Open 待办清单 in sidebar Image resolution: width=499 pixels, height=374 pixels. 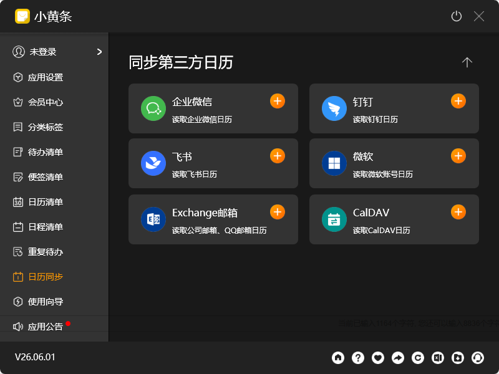click(54, 152)
